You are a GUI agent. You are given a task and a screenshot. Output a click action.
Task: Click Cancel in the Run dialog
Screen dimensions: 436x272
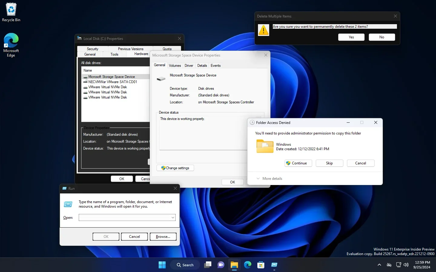point(134,237)
